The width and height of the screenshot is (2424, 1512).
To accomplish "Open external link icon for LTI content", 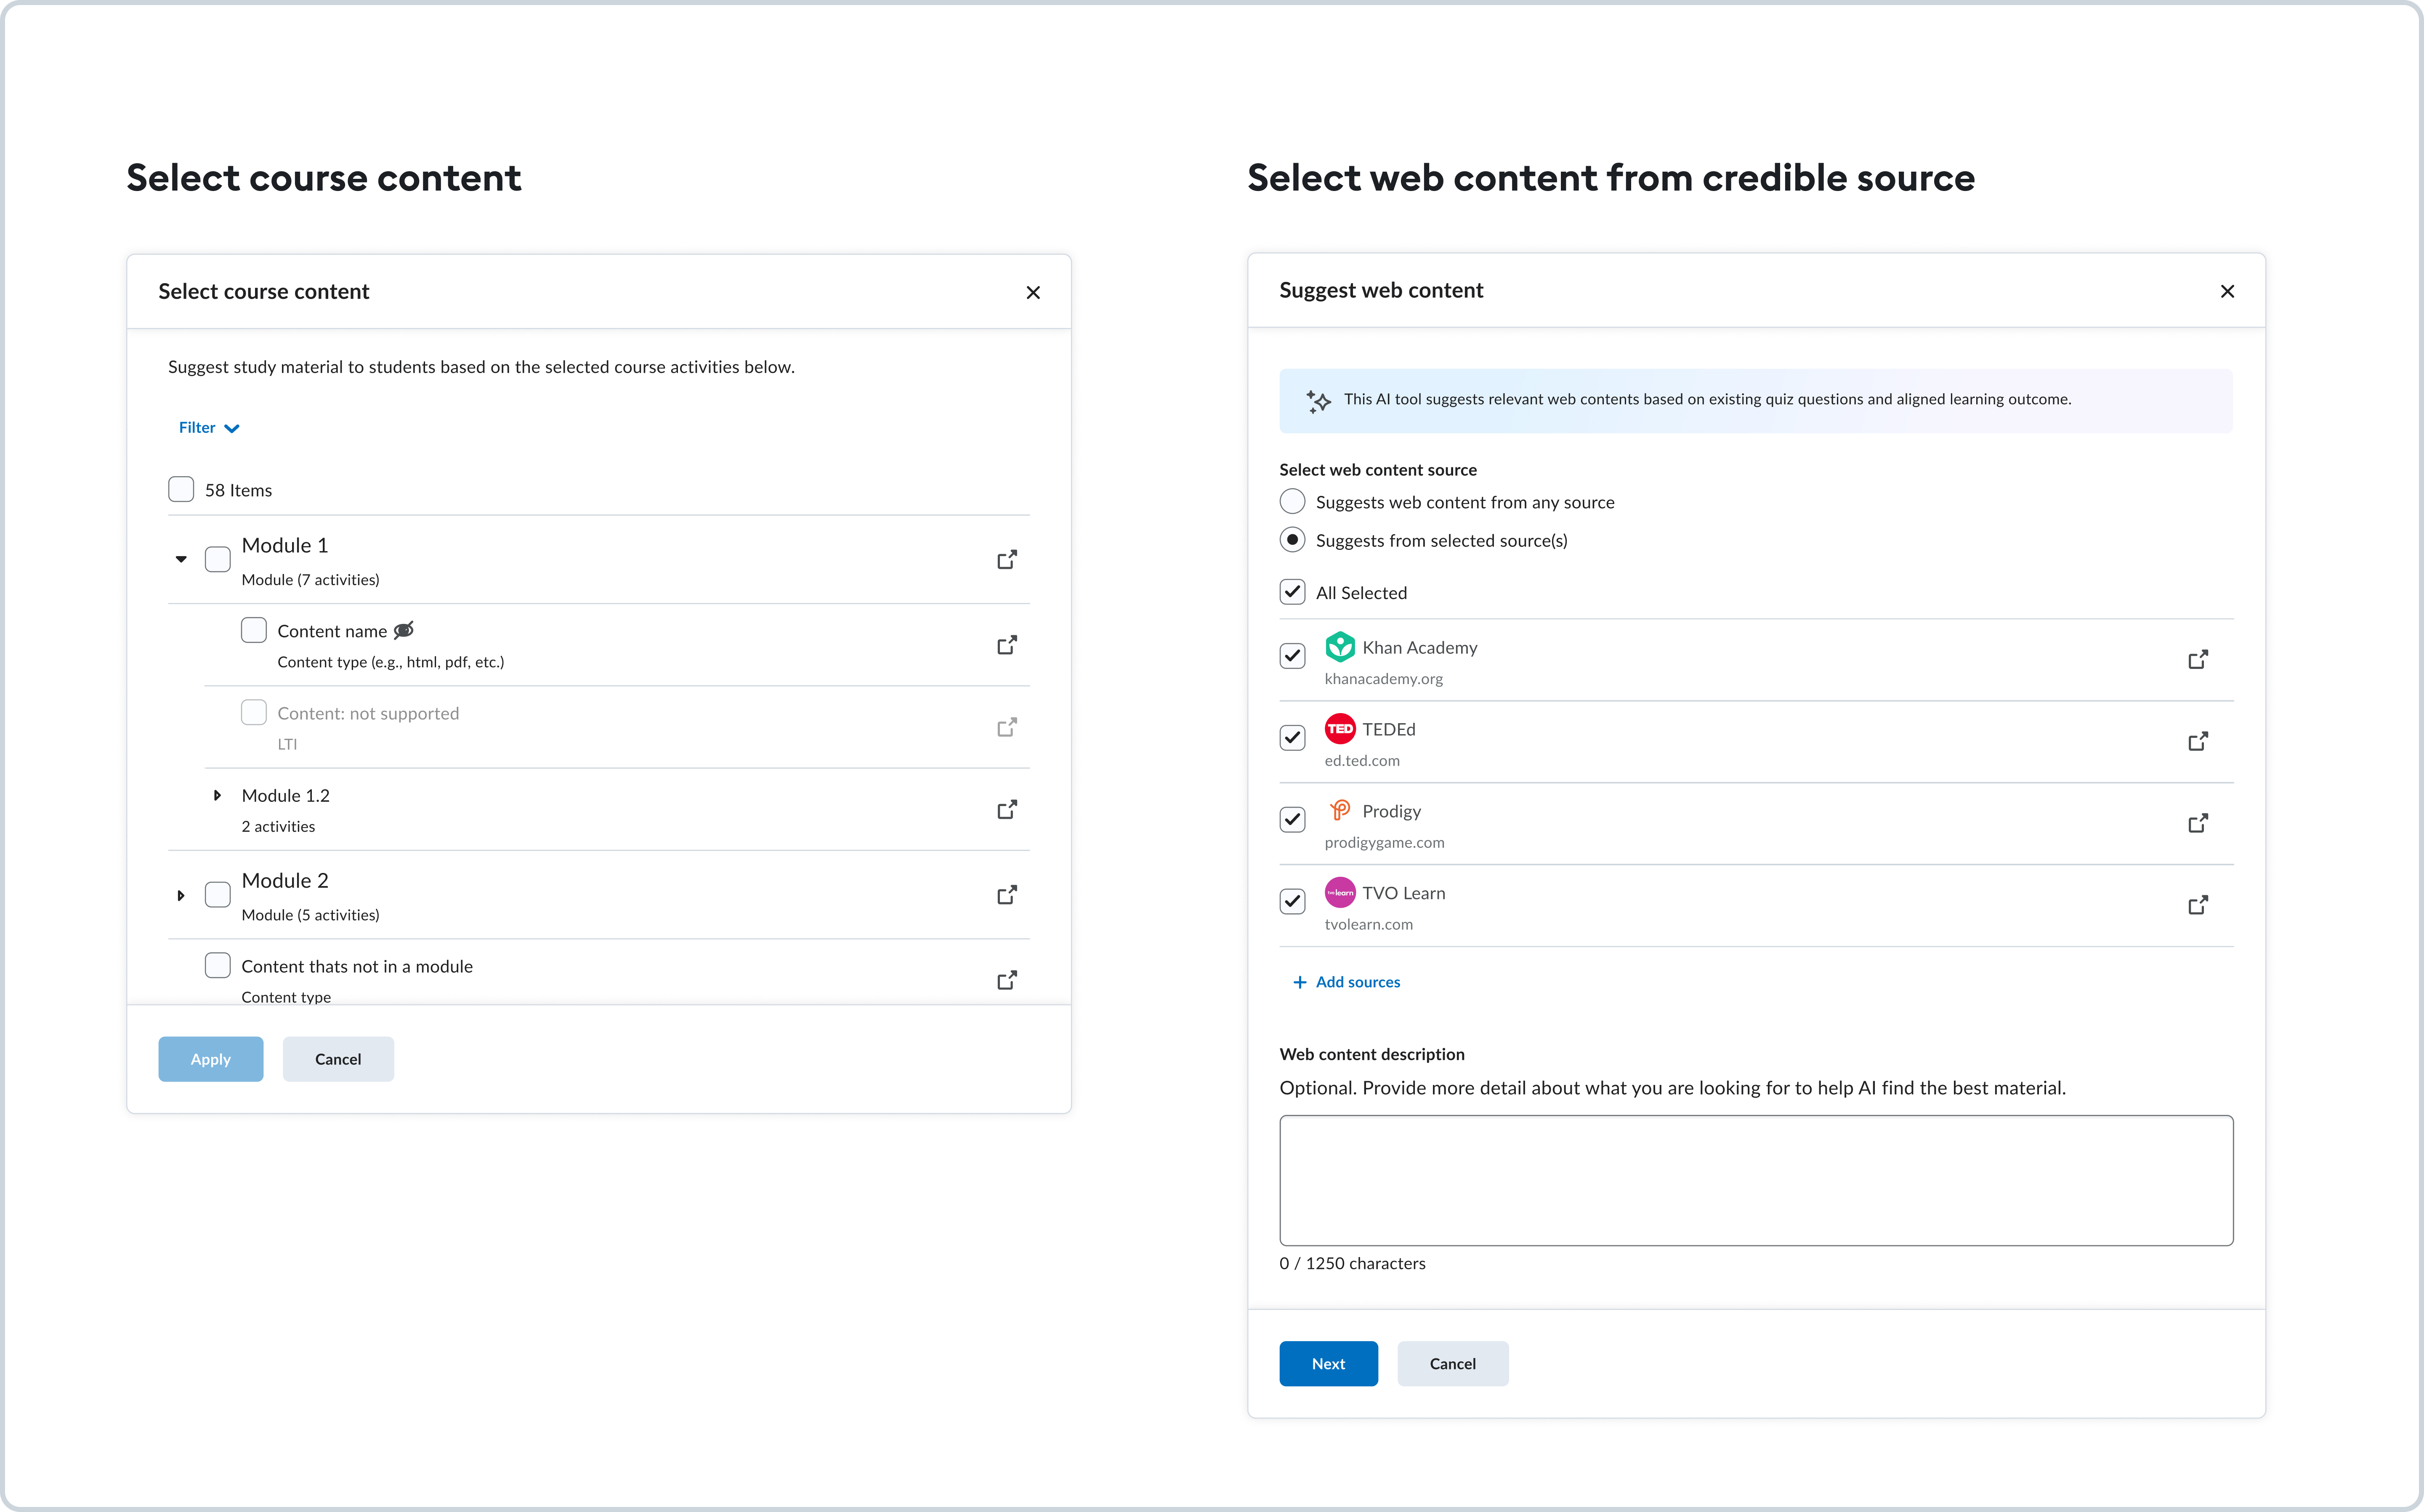I will tap(1007, 727).
